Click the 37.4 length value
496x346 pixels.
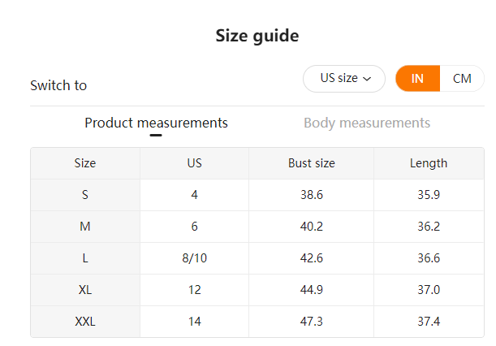[429, 322]
